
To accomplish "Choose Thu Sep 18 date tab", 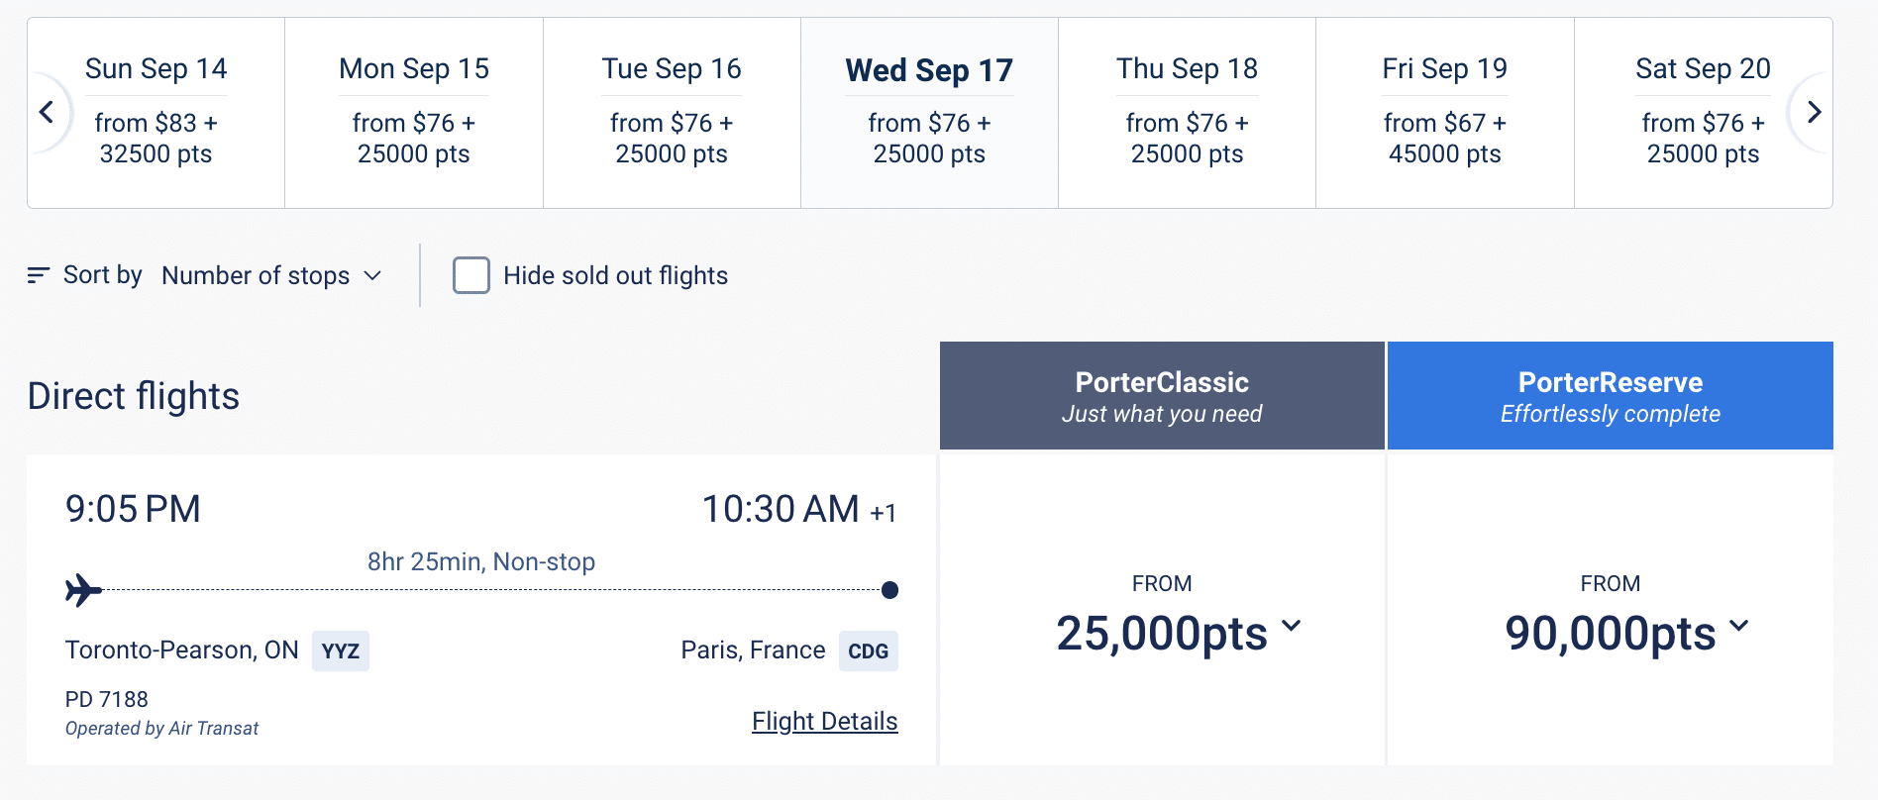I will (x=1187, y=112).
